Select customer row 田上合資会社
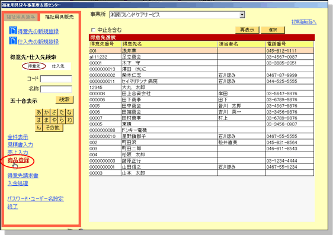Viewport: 333px width, 235px height. [201, 94]
